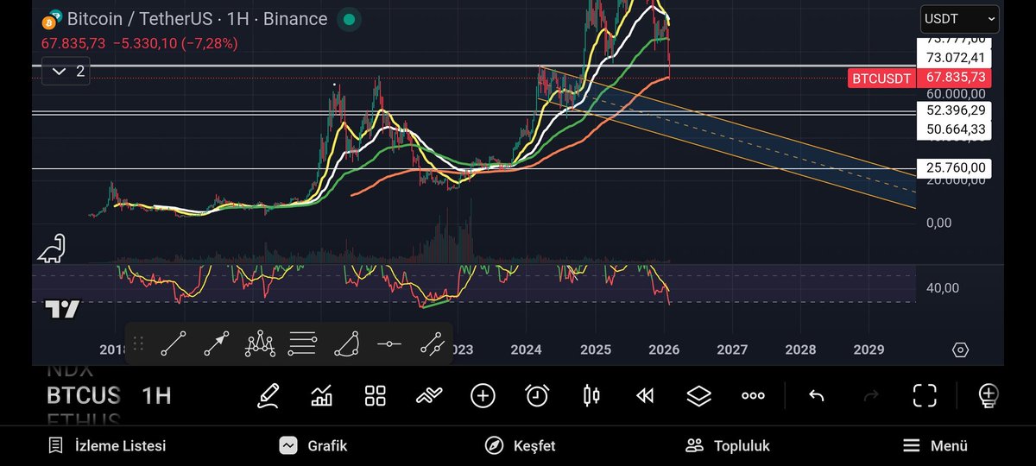Click the dinosaur icon on chart

[x=51, y=248]
